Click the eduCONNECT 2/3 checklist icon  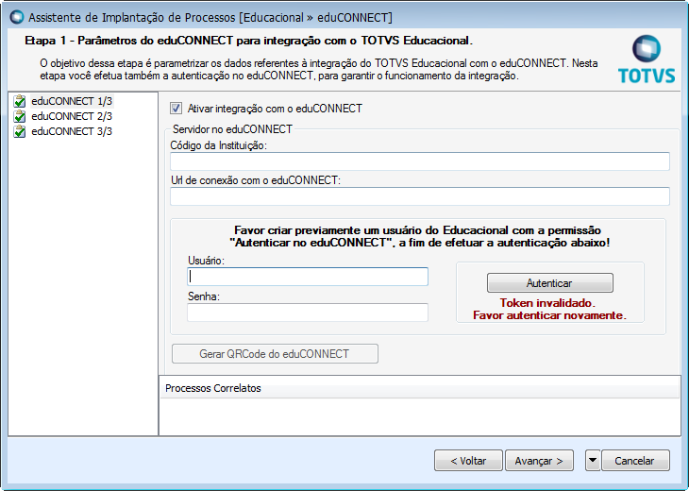(19, 116)
